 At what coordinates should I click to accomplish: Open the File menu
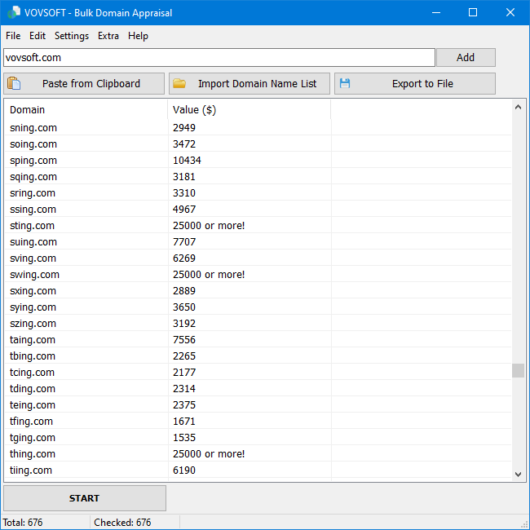click(x=13, y=36)
